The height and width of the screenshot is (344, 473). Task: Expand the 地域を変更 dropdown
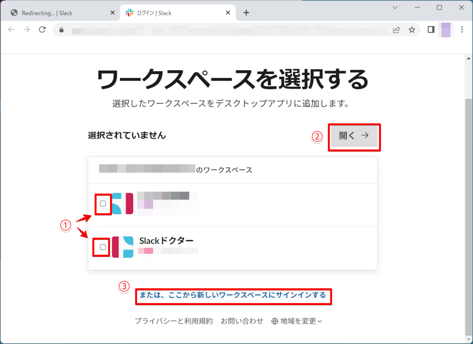297,321
